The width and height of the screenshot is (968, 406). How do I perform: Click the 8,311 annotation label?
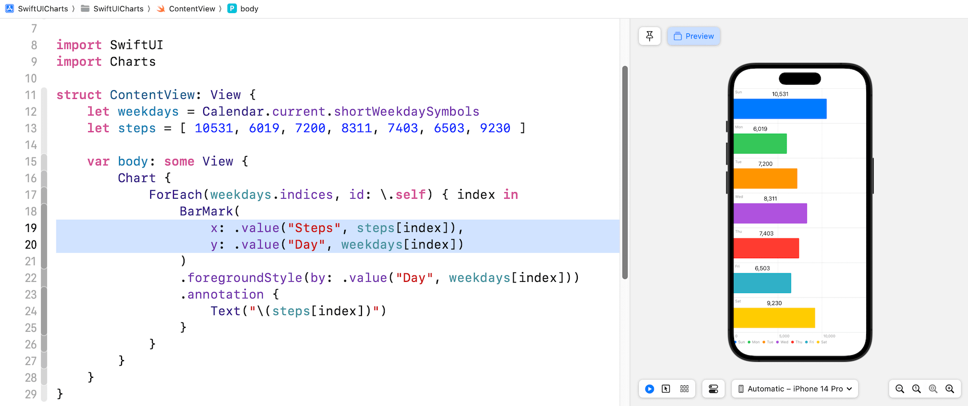coord(770,199)
